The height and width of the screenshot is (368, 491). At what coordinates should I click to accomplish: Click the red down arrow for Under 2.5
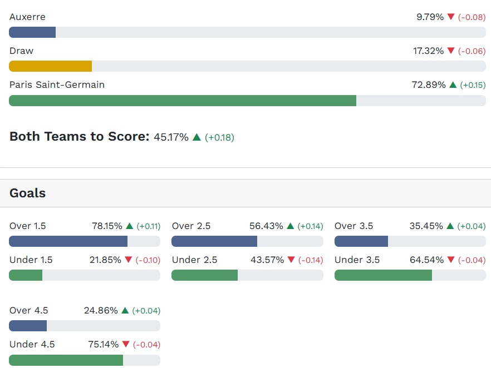291,260
